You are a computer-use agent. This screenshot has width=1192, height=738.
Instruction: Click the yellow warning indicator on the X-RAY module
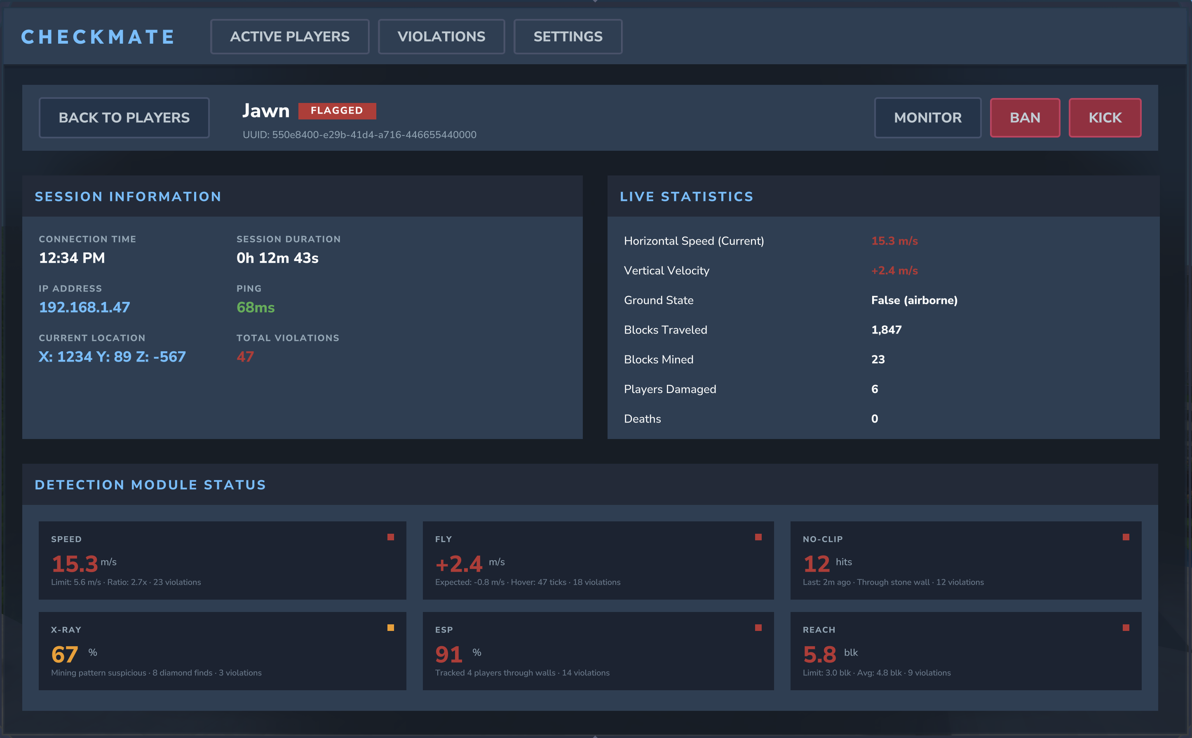(x=391, y=628)
